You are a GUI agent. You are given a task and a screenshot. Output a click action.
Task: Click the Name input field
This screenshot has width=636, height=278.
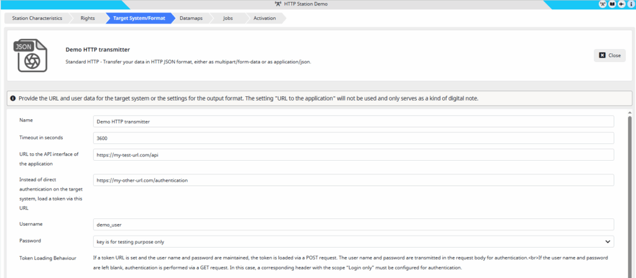click(353, 121)
